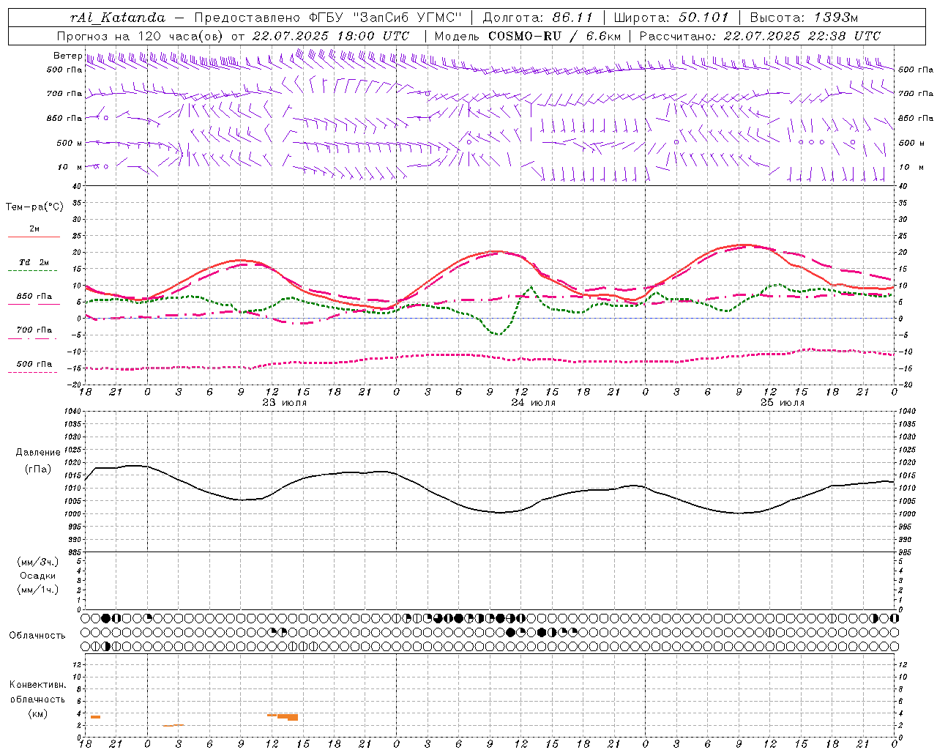Click the Облачность cloudiness row label
The image size is (937, 750).
37,636
